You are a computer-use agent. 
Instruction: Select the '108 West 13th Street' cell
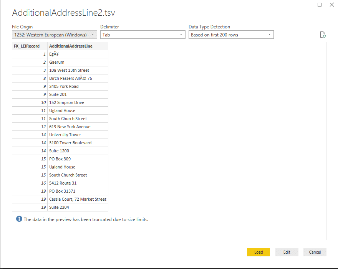(78, 70)
